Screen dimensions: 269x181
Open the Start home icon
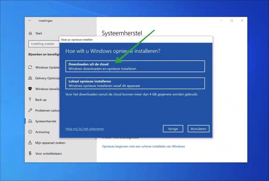(30, 33)
